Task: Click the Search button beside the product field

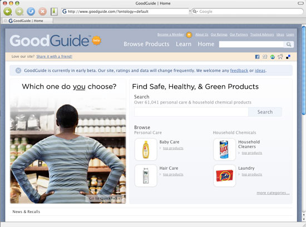Action: (x=265, y=112)
